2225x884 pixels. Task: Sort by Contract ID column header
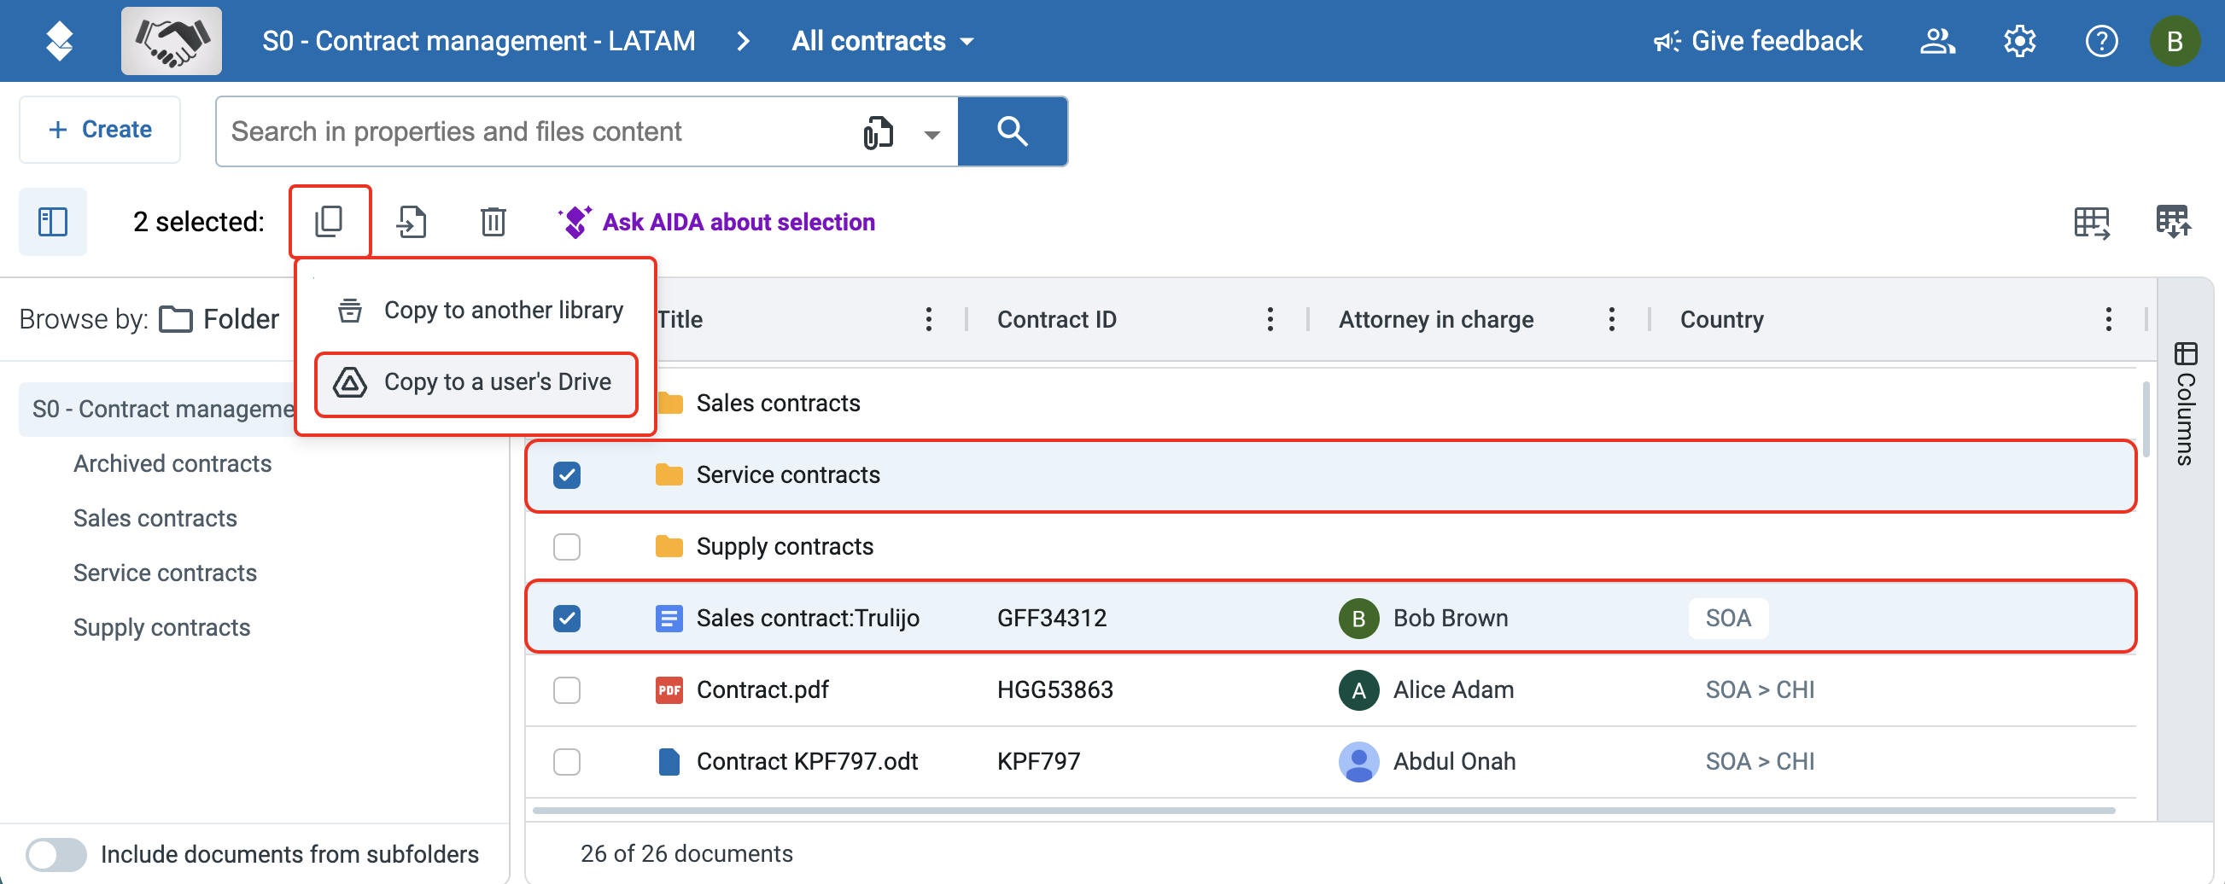1056,319
